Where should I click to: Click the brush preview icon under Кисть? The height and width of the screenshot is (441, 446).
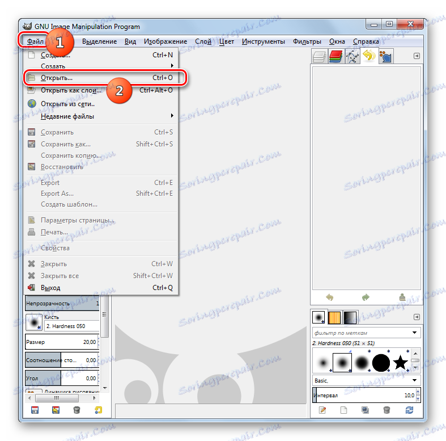coord(34,322)
